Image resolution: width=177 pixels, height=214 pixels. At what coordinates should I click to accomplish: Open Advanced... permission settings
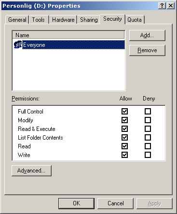31,171
